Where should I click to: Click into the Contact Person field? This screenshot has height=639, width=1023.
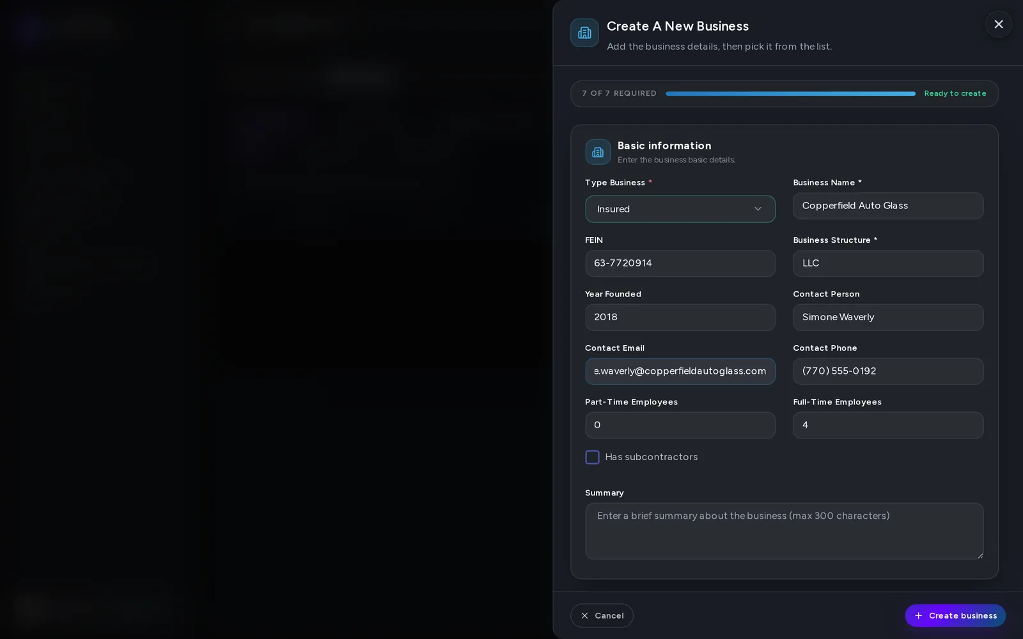[x=888, y=317]
